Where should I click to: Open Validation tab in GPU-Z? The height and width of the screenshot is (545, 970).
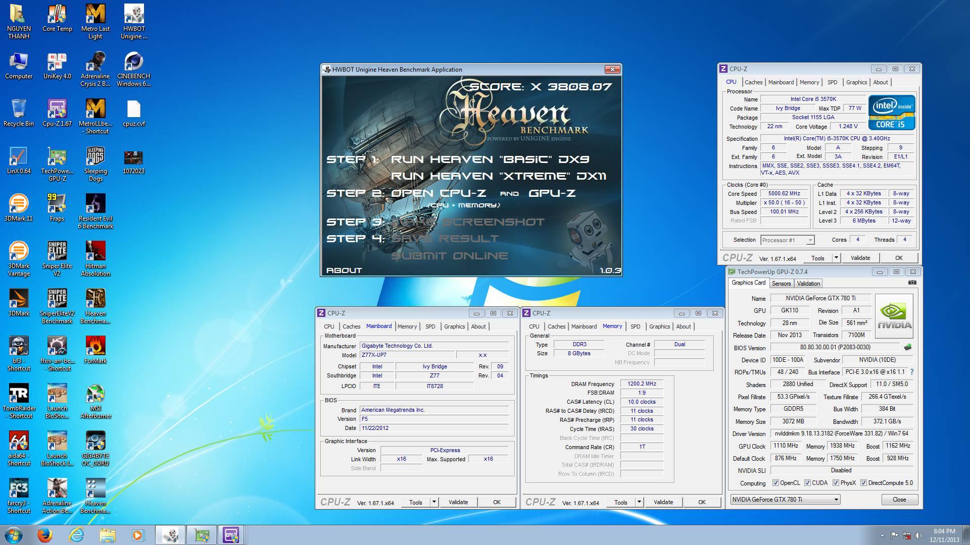coord(808,284)
